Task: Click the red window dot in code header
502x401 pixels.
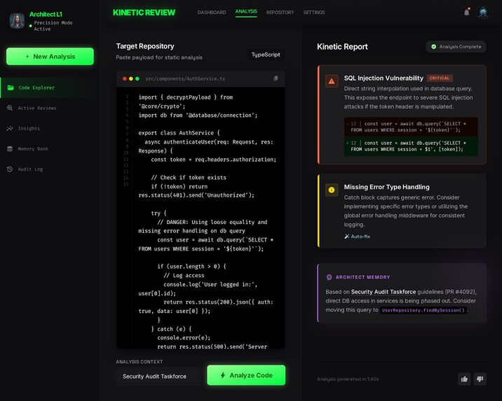Action: tap(125, 78)
